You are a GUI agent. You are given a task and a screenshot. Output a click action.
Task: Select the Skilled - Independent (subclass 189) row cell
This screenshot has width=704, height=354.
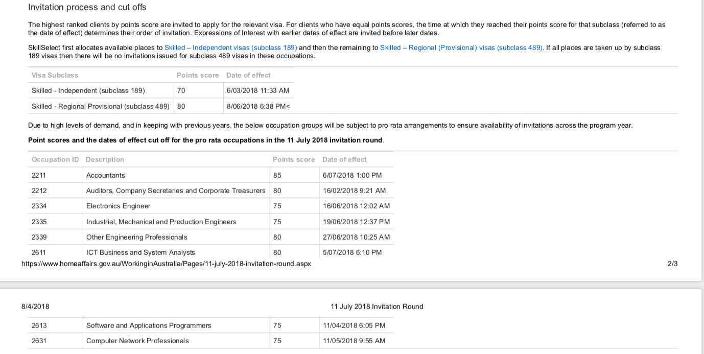pos(88,90)
